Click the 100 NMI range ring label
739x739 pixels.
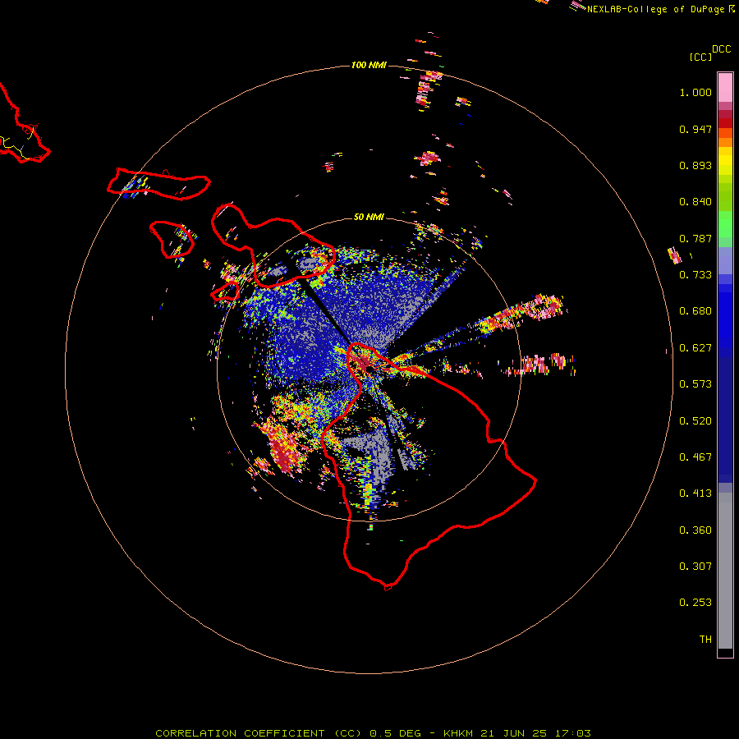tap(369, 65)
